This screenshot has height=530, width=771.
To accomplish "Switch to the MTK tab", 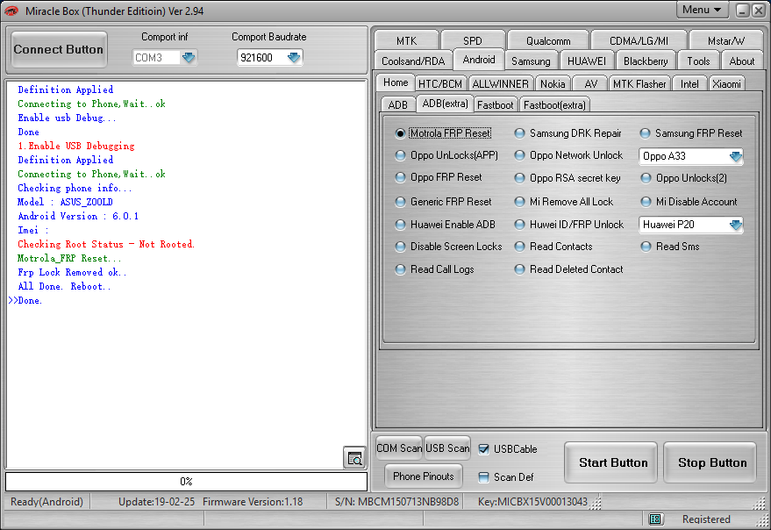I will pyautogui.click(x=406, y=40).
